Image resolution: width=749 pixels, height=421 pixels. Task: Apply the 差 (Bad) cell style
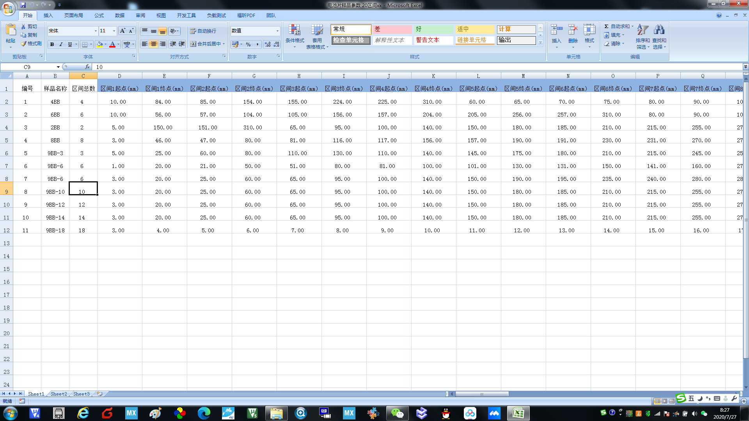coord(392,29)
